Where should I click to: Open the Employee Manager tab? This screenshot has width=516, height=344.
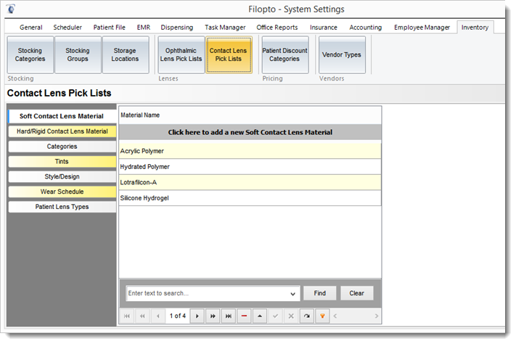422,28
